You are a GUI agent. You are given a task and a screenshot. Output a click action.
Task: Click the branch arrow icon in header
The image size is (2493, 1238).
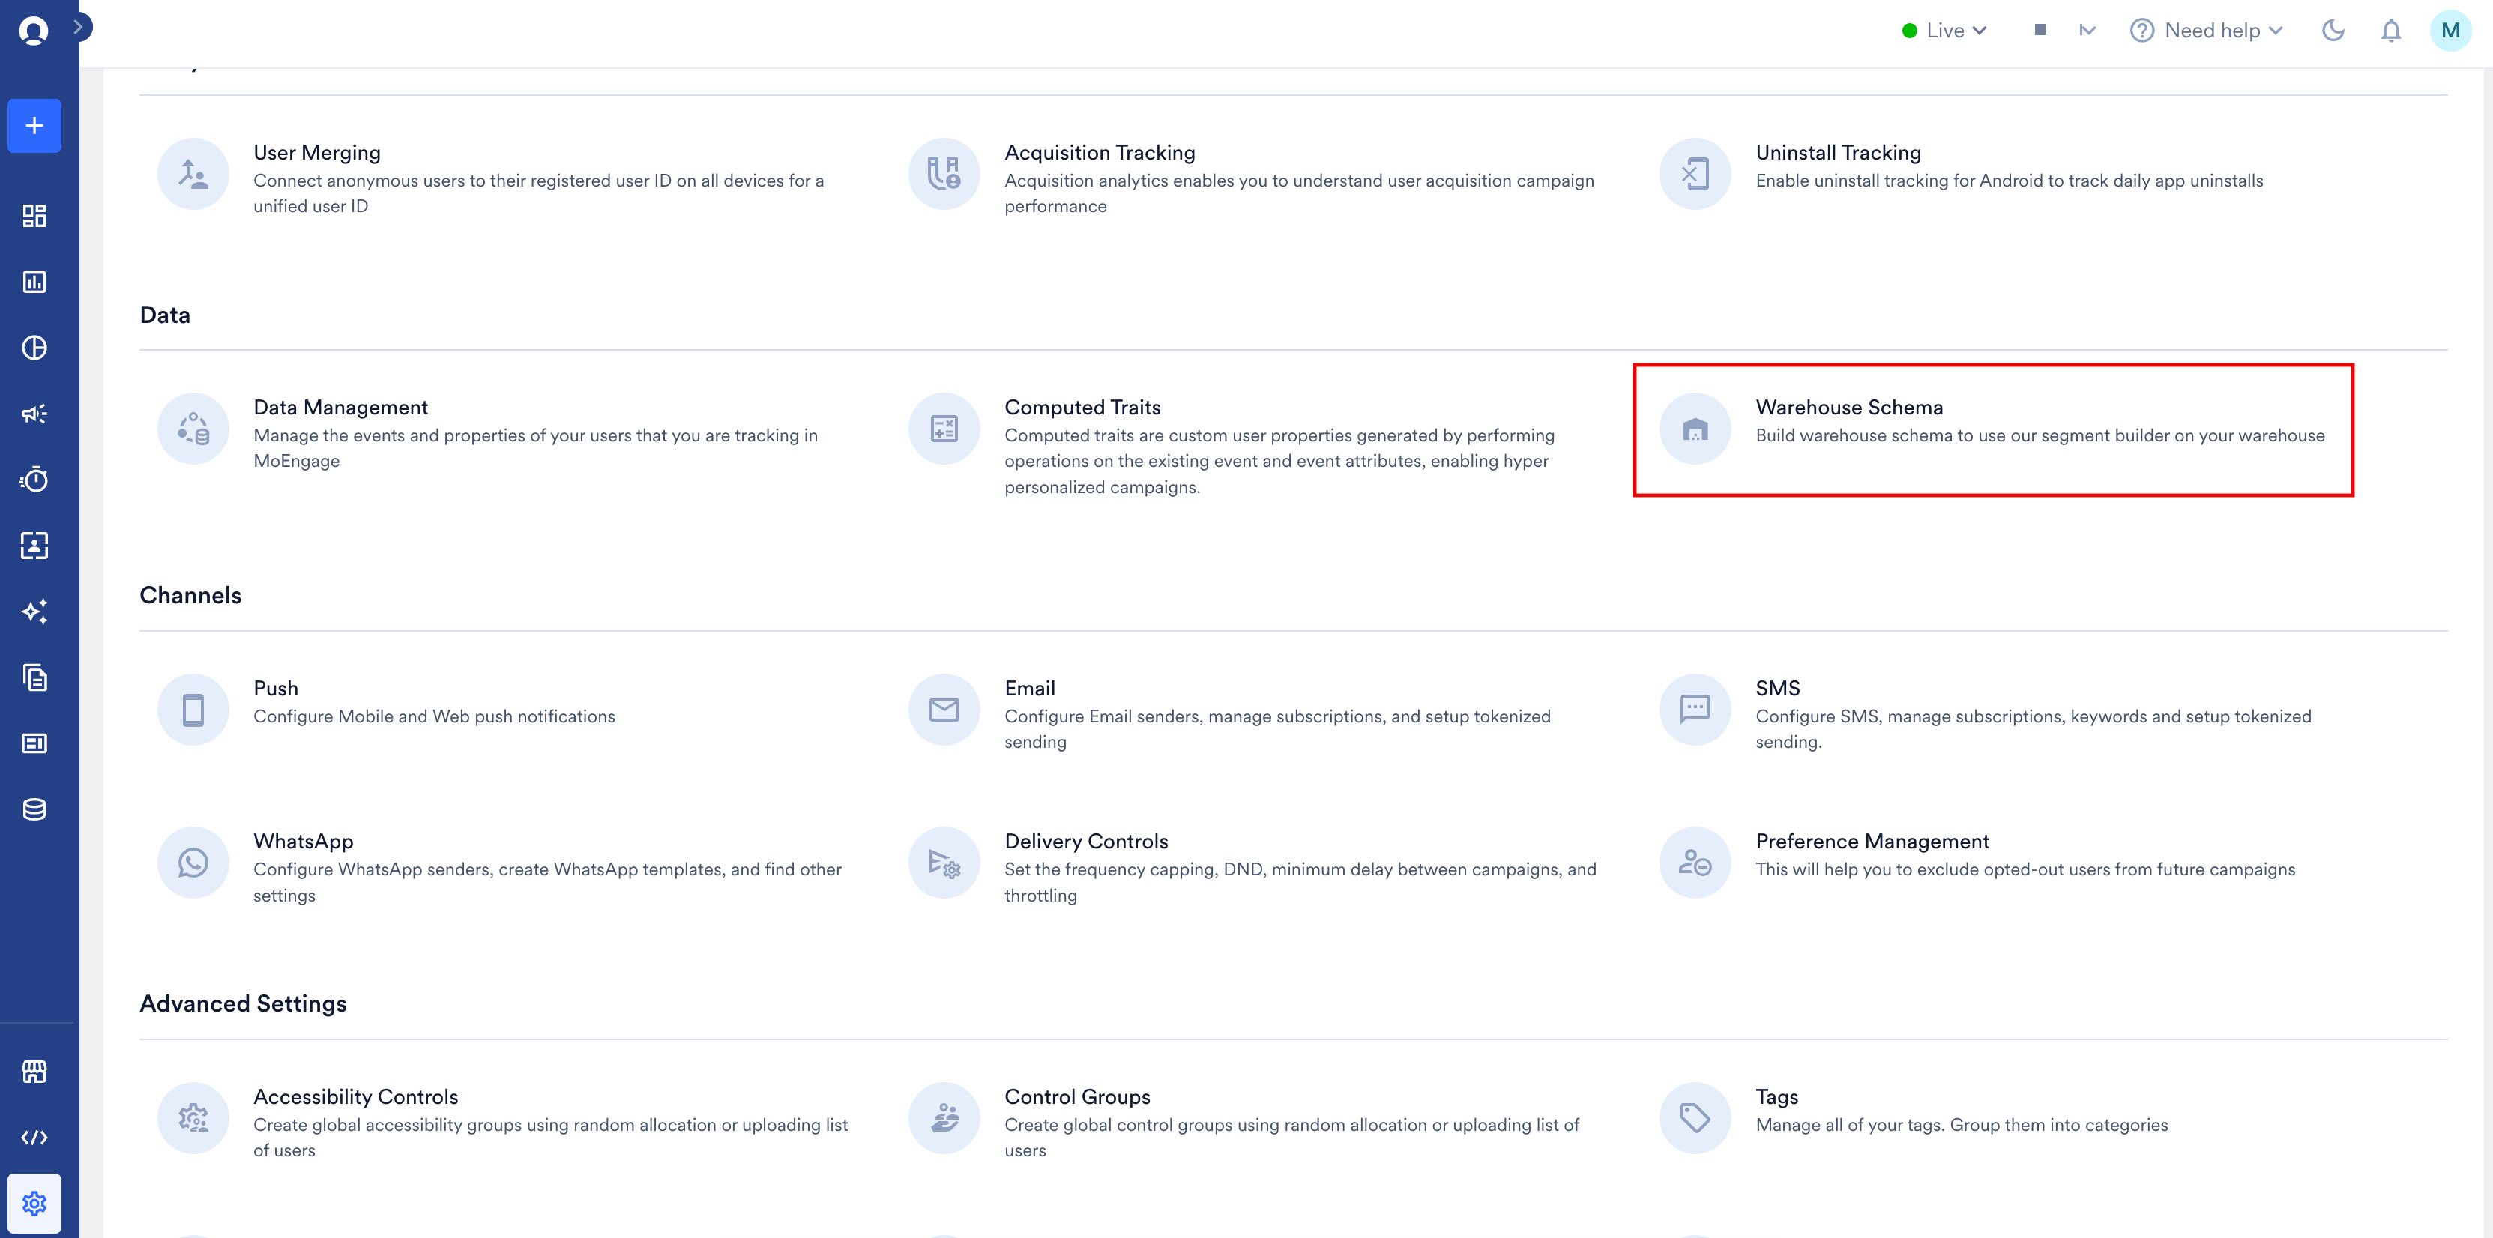tap(2087, 31)
